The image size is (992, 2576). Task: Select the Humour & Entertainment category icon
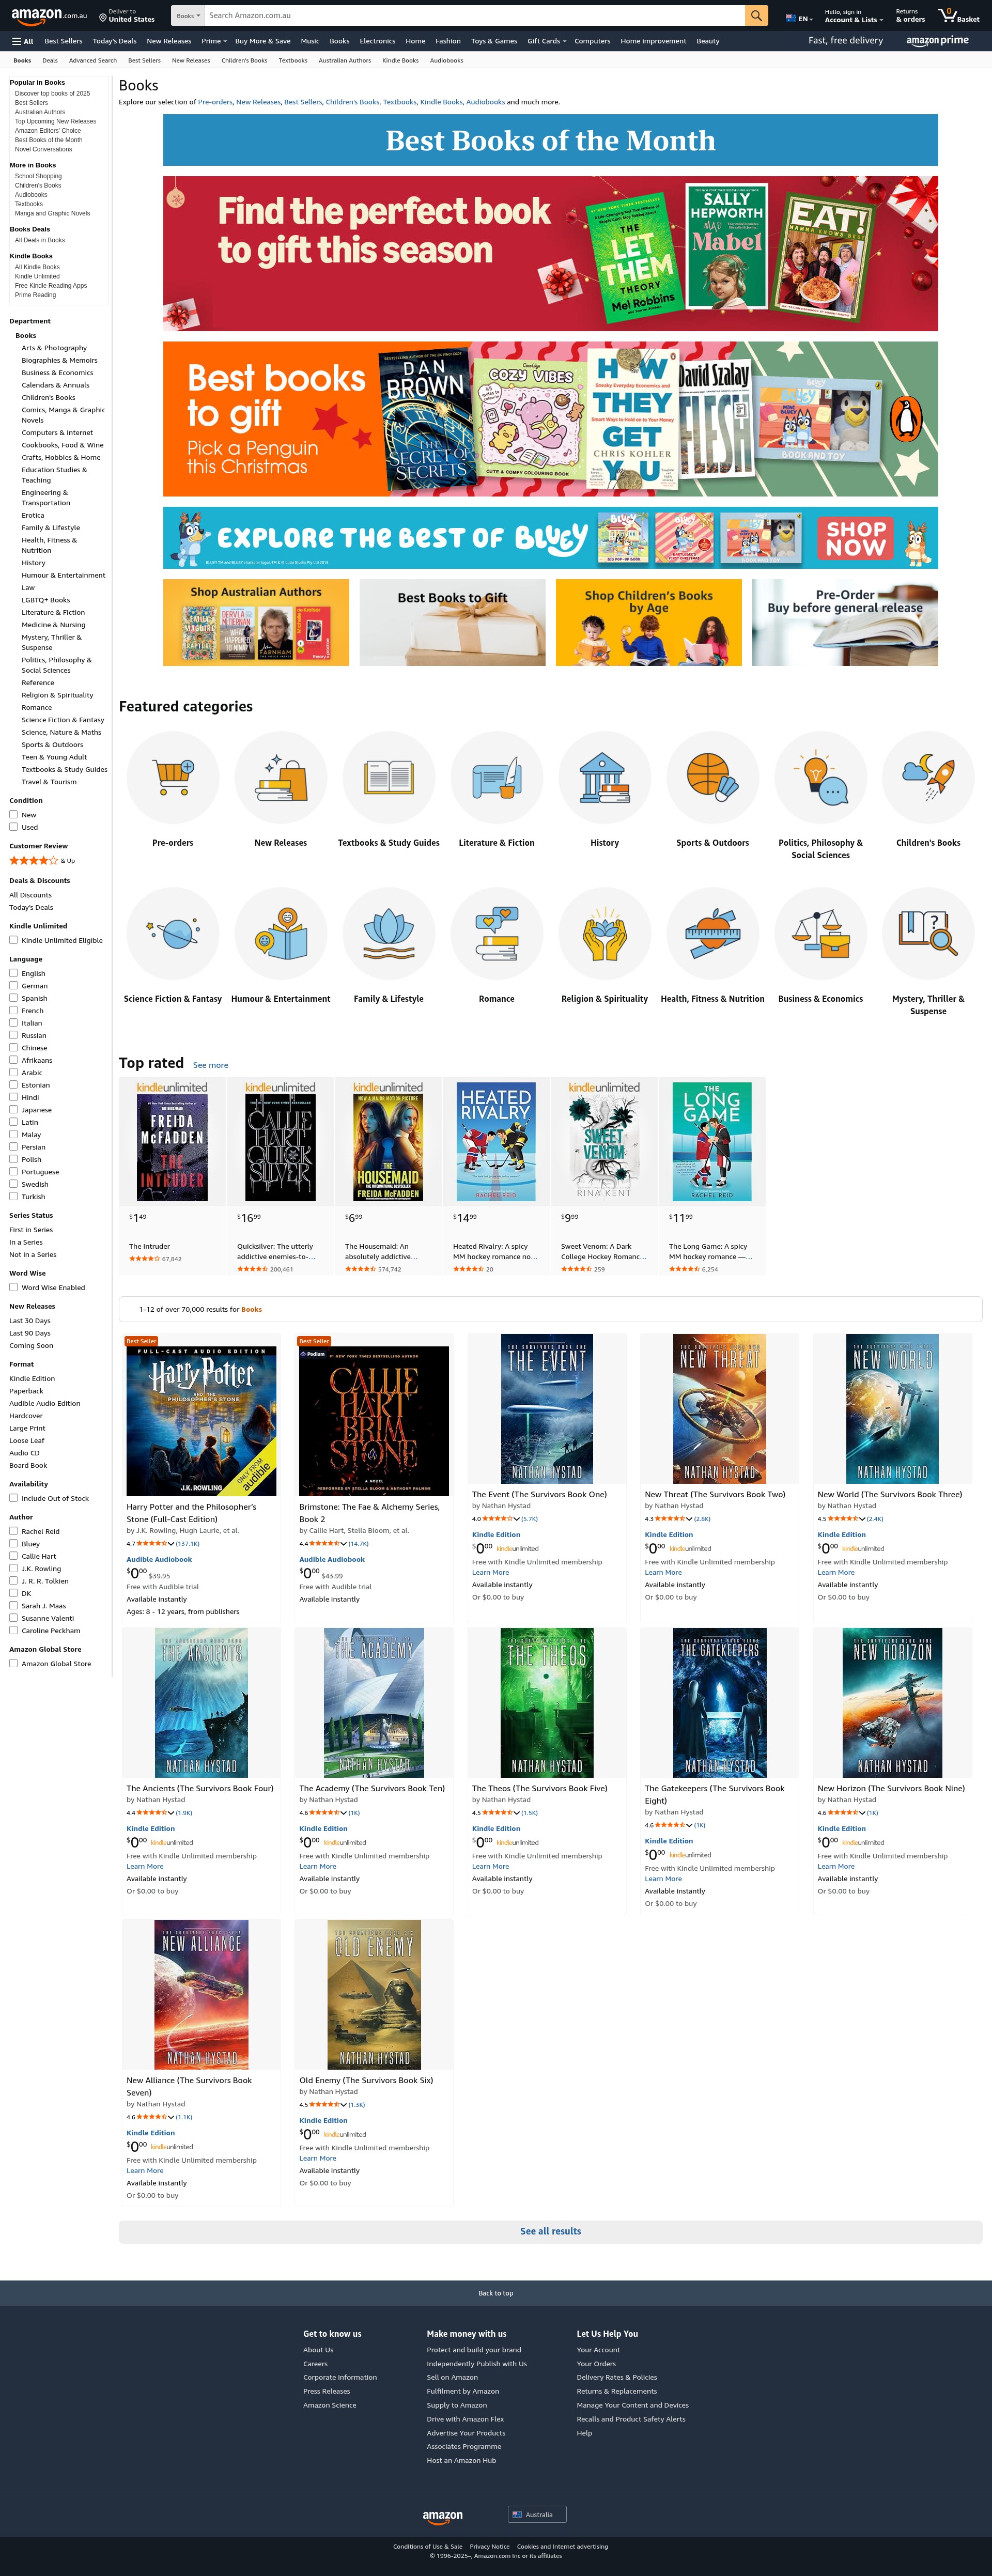coord(281,933)
